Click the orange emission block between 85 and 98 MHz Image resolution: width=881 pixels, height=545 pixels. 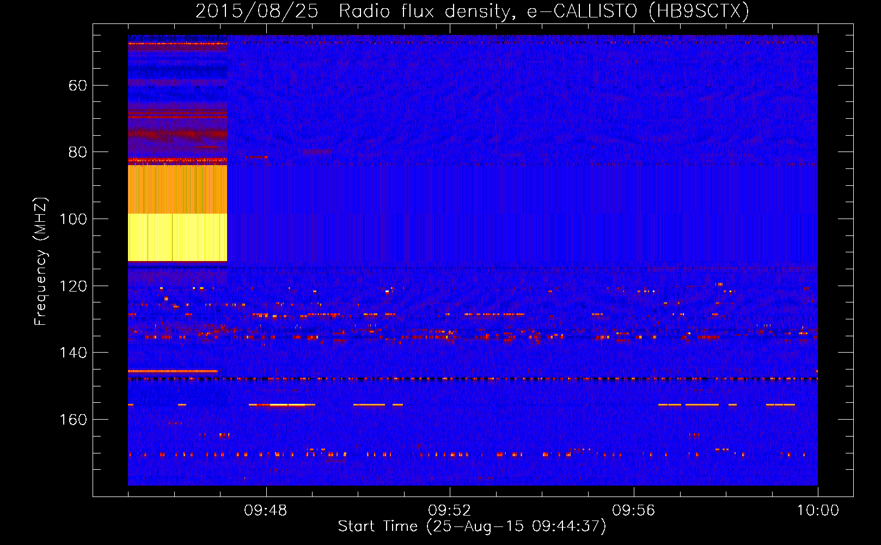pyautogui.click(x=178, y=189)
